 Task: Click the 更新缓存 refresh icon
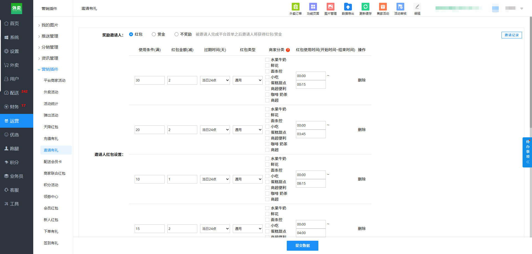click(365, 7)
